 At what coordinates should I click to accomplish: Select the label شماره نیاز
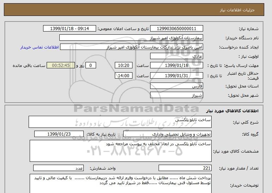249,29
